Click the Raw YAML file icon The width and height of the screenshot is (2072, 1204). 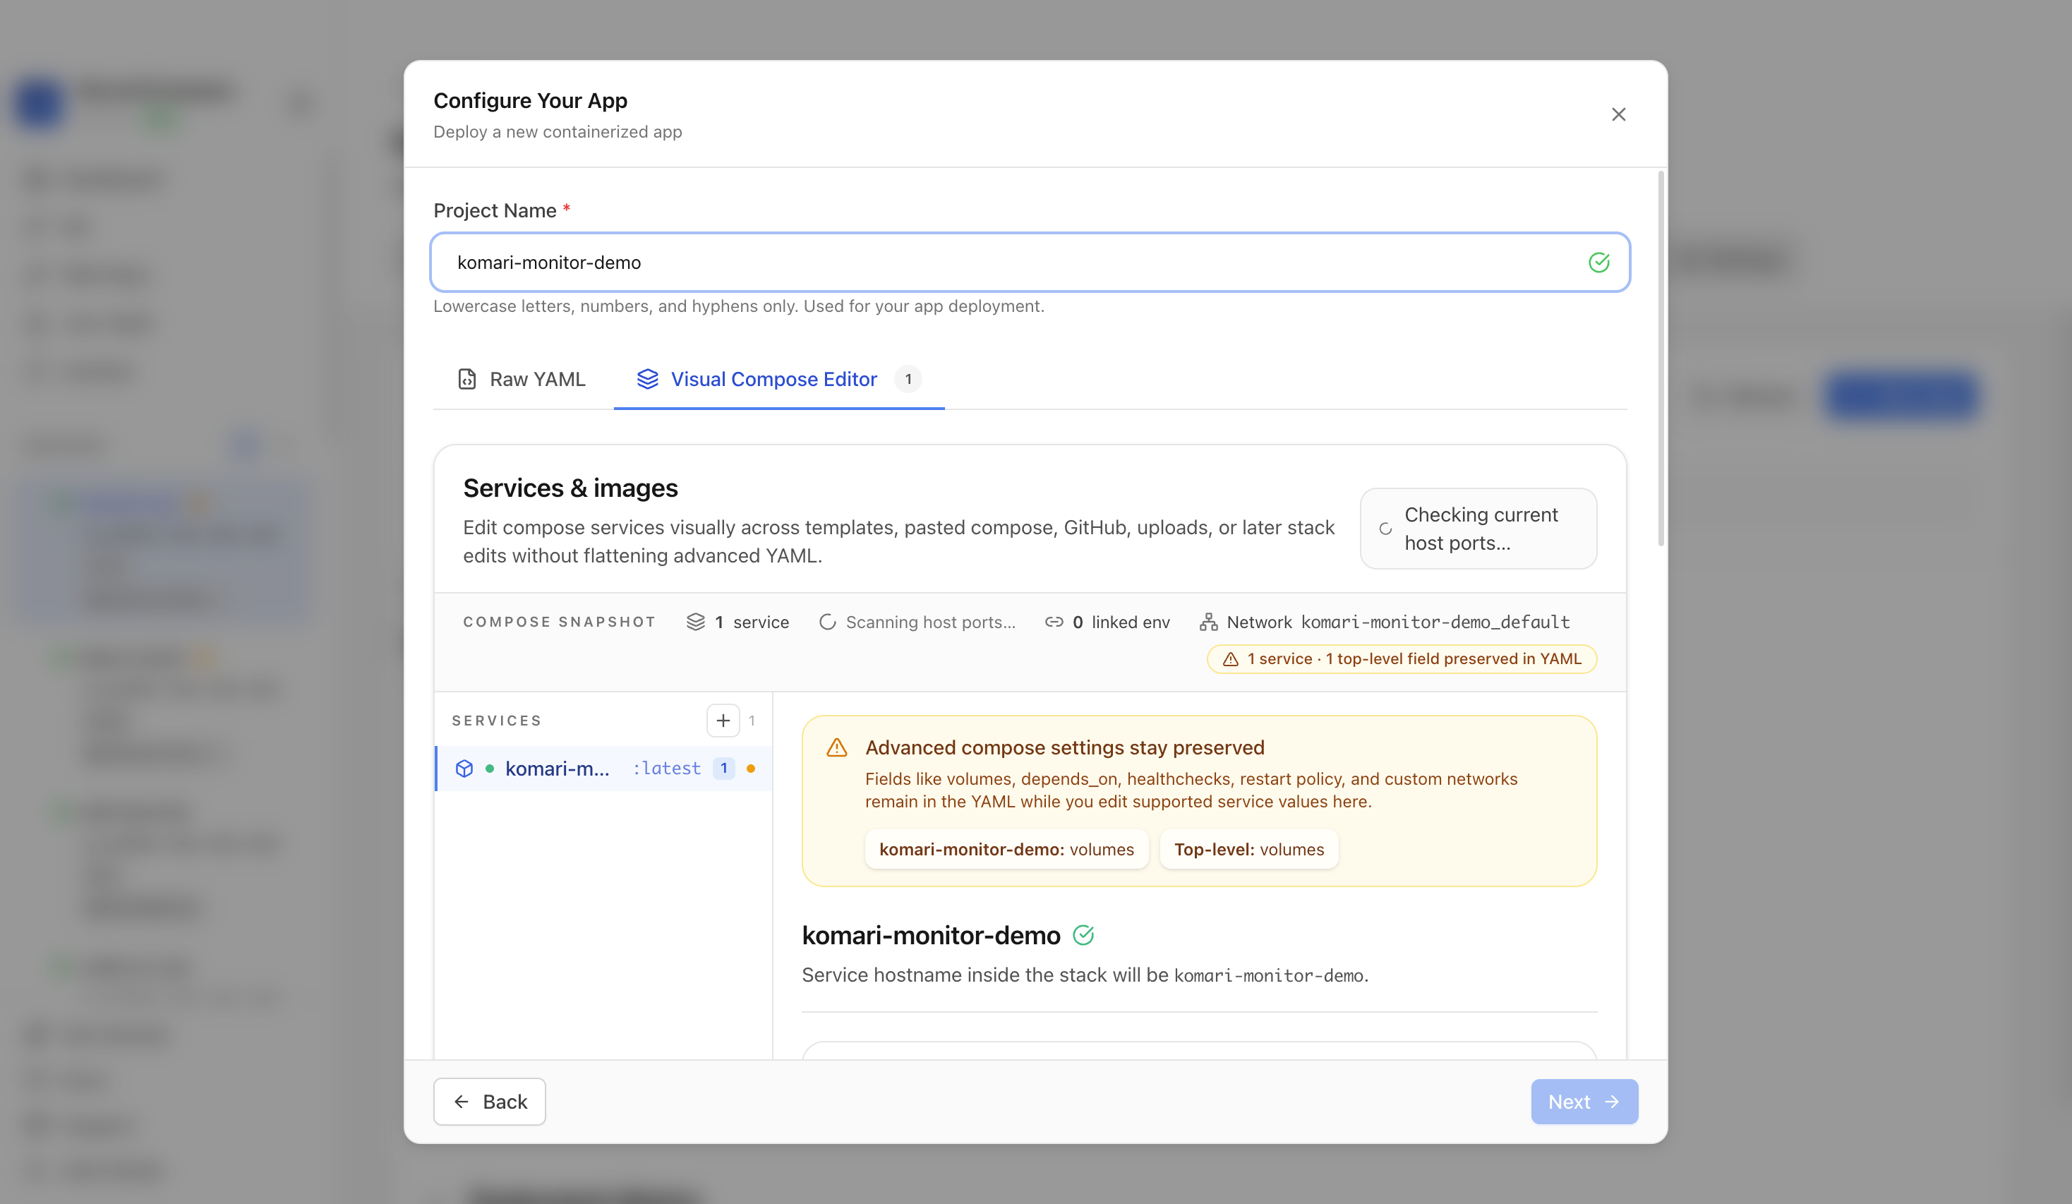[467, 379]
